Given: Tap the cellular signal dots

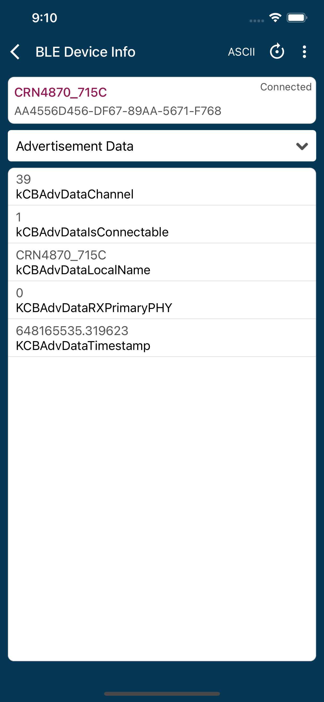Looking at the screenshot, I should tap(256, 21).
